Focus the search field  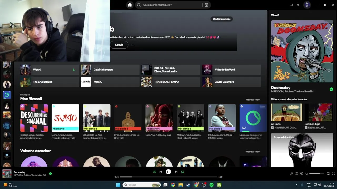(172, 5)
